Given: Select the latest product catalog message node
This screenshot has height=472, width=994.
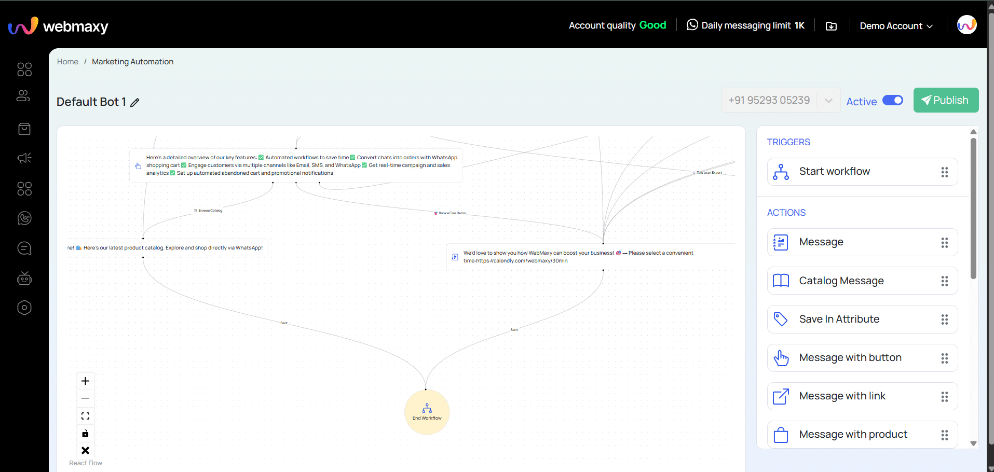Looking at the screenshot, I should tap(168, 248).
